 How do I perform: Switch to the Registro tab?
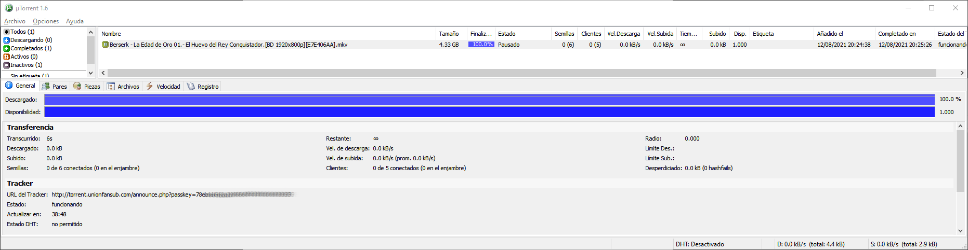(203, 86)
